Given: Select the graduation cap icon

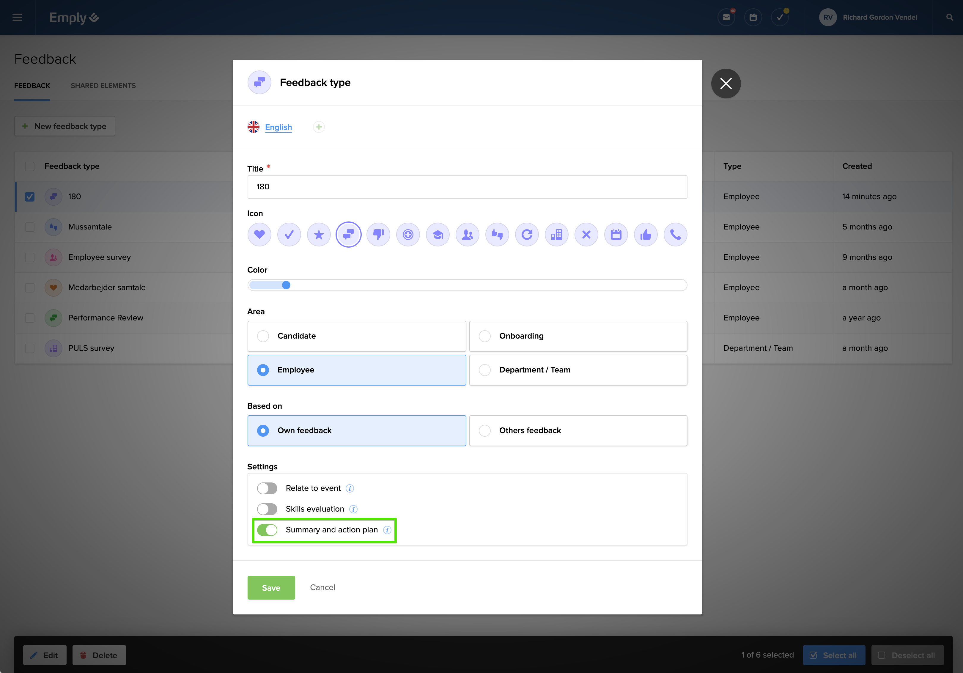Looking at the screenshot, I should [438, 235].
